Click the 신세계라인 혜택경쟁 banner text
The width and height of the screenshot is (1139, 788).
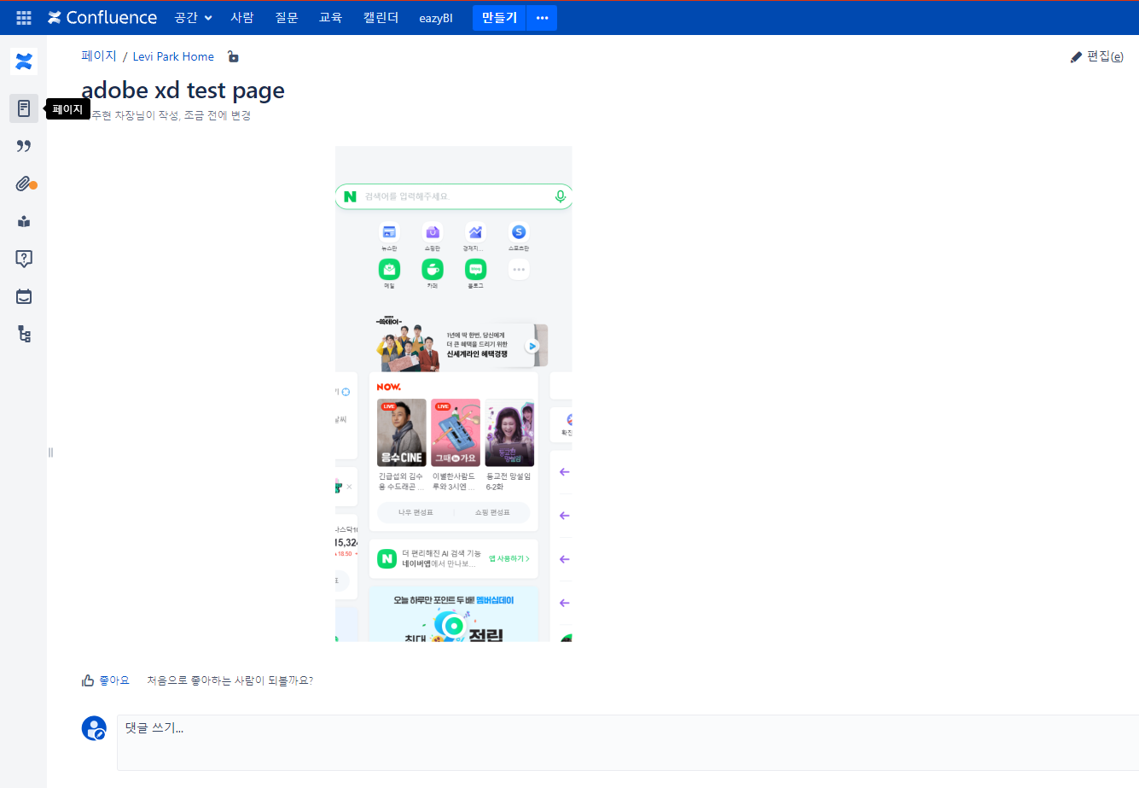click(x=477, y=353)
